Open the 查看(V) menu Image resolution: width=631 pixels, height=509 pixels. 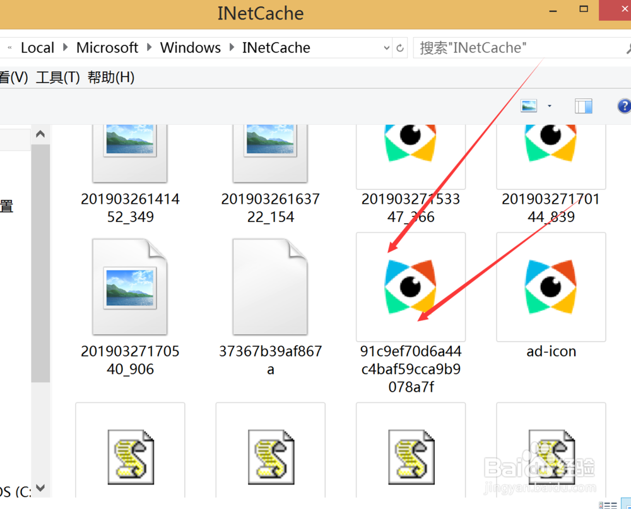[x=14, y=77]
